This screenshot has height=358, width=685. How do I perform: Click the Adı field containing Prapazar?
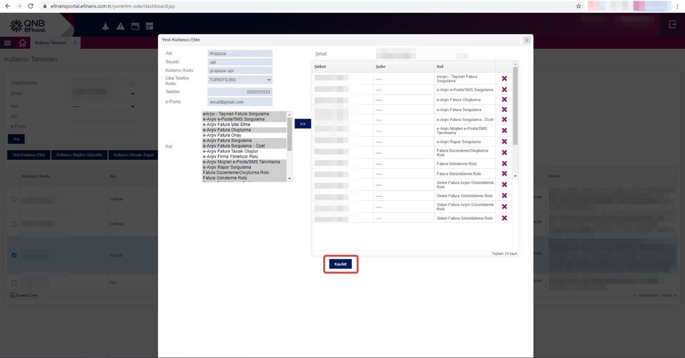tap(240, 54)
